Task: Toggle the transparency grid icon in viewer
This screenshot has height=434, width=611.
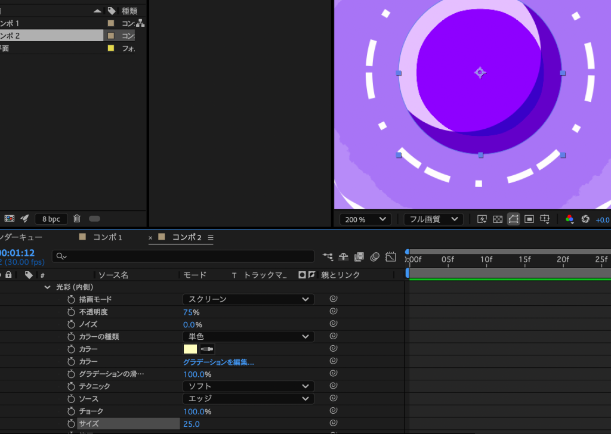Action: click(498, 219)
